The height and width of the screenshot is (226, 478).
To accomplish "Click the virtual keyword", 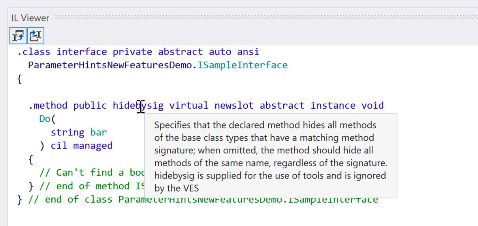I will [188, 105].
